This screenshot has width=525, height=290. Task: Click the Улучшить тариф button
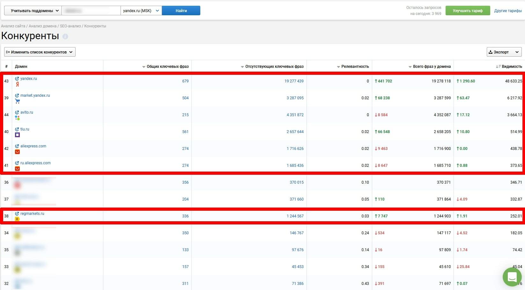pos(468,11)
